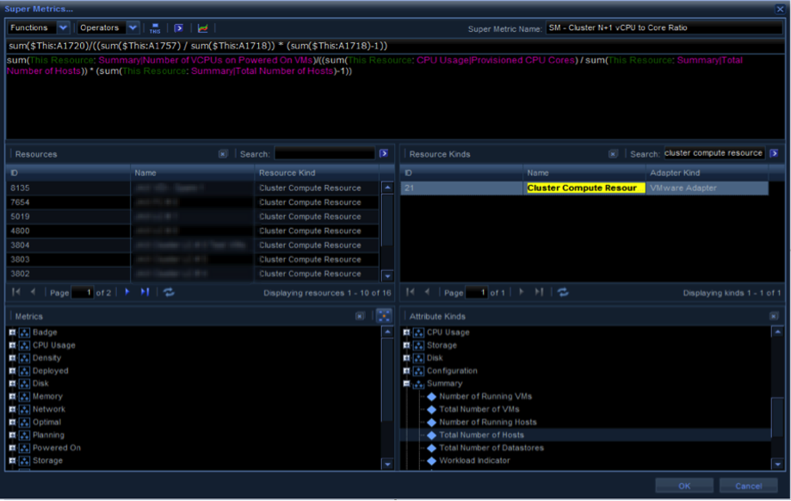The height and width of the screenshot is (501, 791).
Task: Go to next page of Resources list
Action: (x=127, y=293)
